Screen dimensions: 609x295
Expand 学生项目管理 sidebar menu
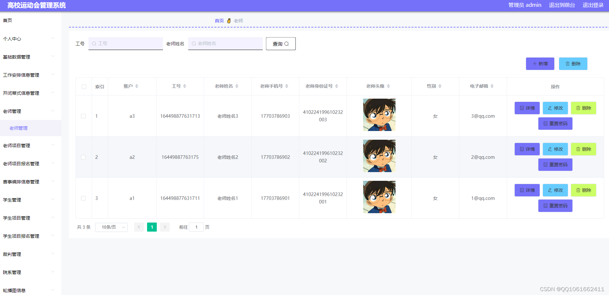click(30, 218)
